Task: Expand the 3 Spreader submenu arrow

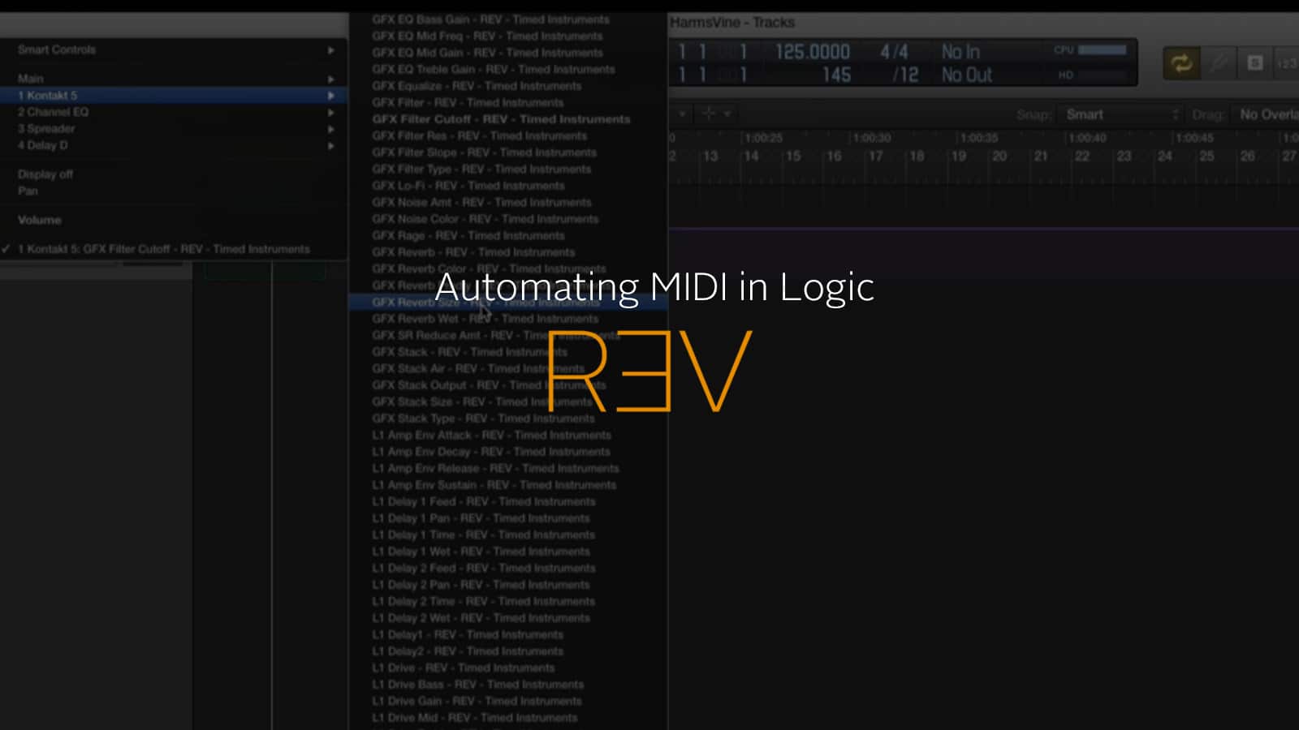Action: [x=330, y=129]
